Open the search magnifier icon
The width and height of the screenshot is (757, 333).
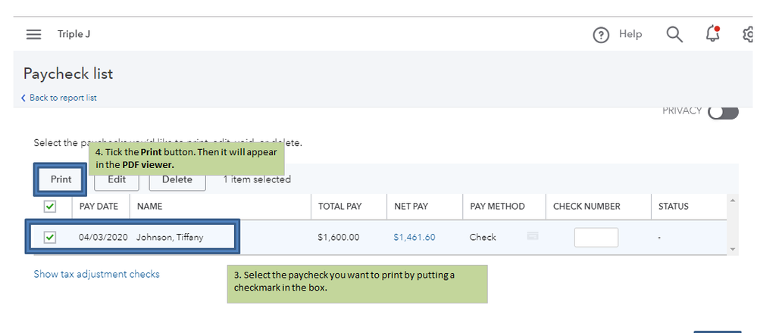(674, 34)
